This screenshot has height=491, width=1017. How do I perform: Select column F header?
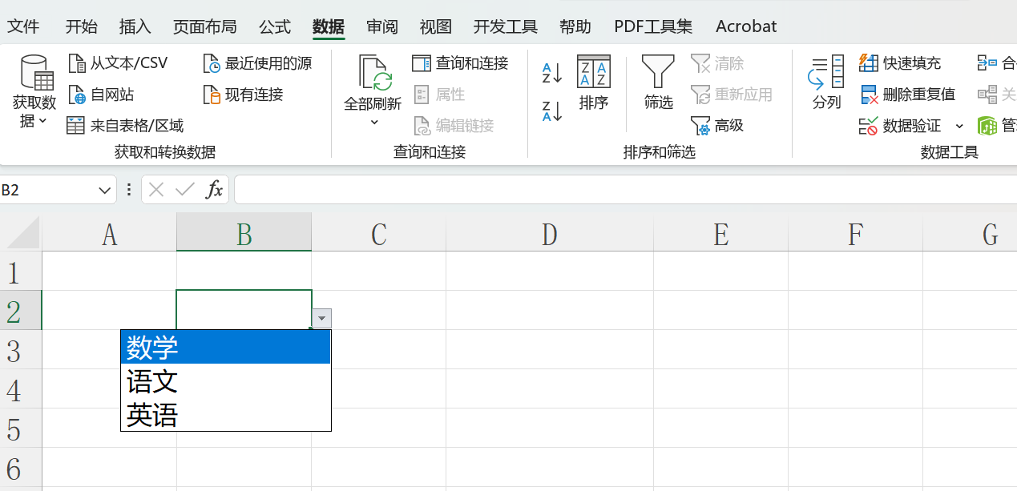(x=855, y=233)
